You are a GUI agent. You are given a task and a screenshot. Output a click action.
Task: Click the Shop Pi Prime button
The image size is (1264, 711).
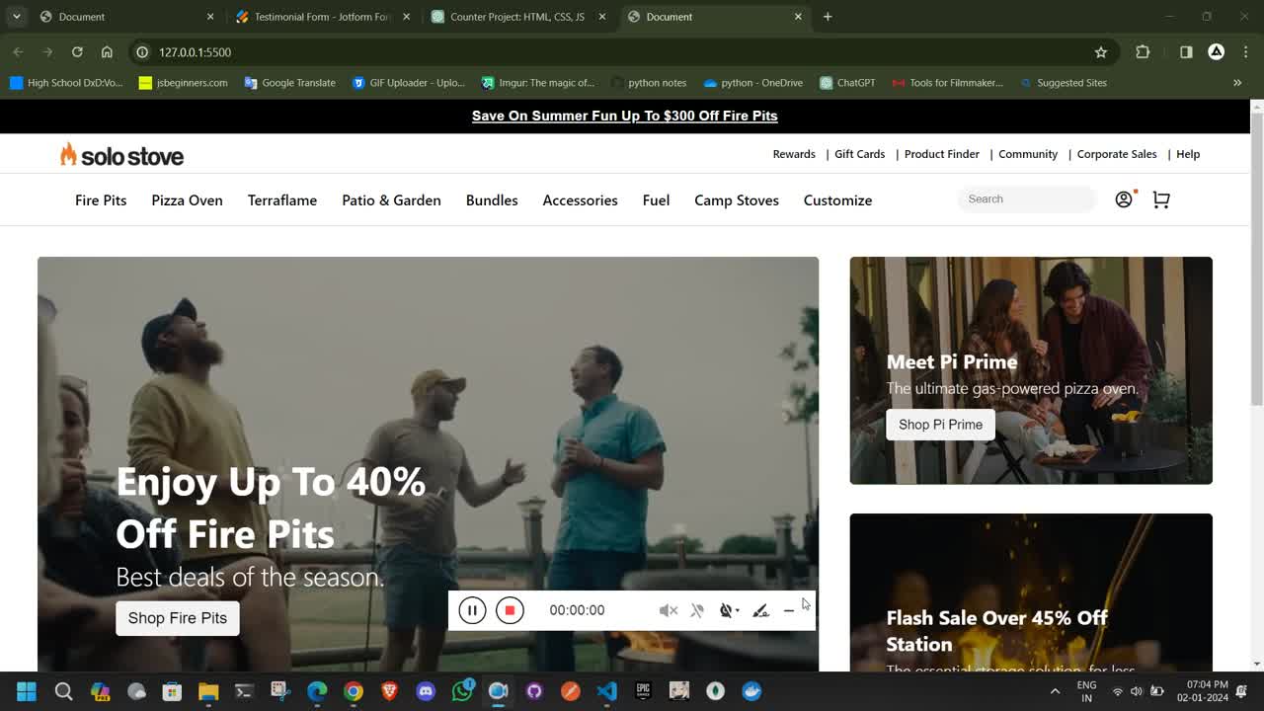coord(940,425)
